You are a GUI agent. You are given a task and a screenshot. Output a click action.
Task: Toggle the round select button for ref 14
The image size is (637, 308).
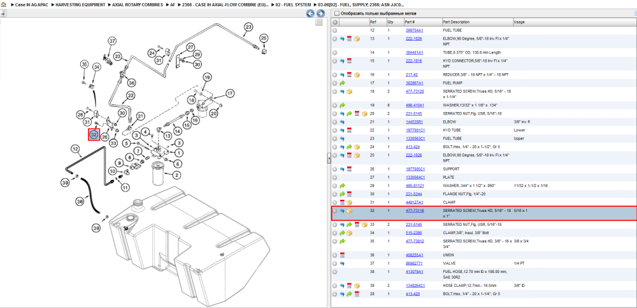tap(335, 53)
